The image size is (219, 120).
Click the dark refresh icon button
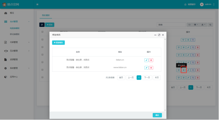42,25
